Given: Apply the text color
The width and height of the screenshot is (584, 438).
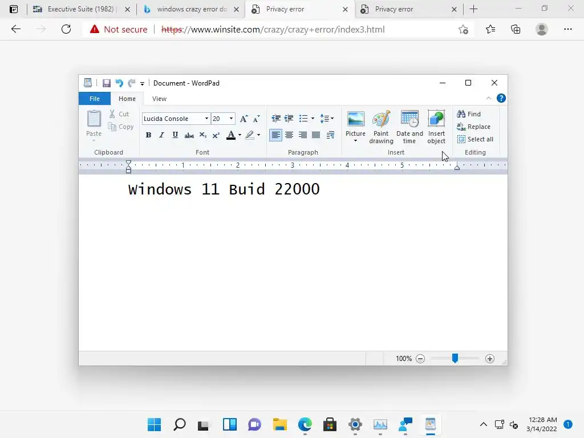Looking at the screenshot, I should pyautogui.click(x=231, y=135).
